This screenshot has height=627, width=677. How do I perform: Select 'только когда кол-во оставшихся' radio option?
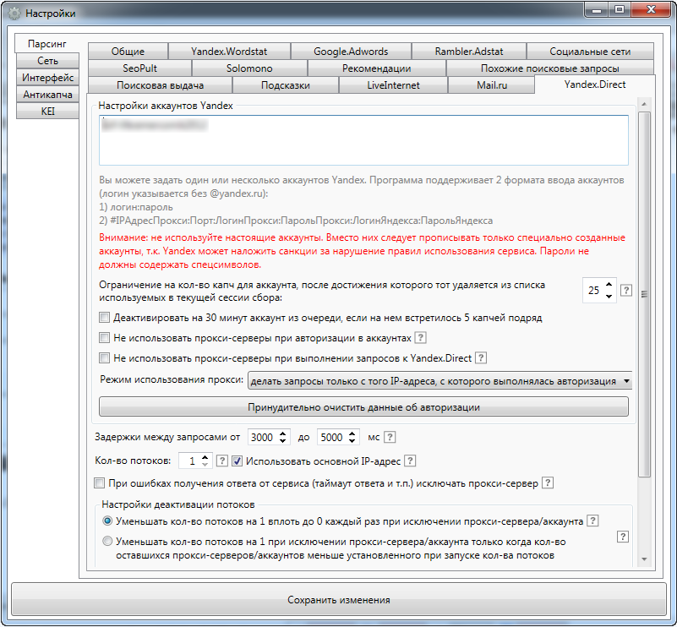tap(107, 541)
